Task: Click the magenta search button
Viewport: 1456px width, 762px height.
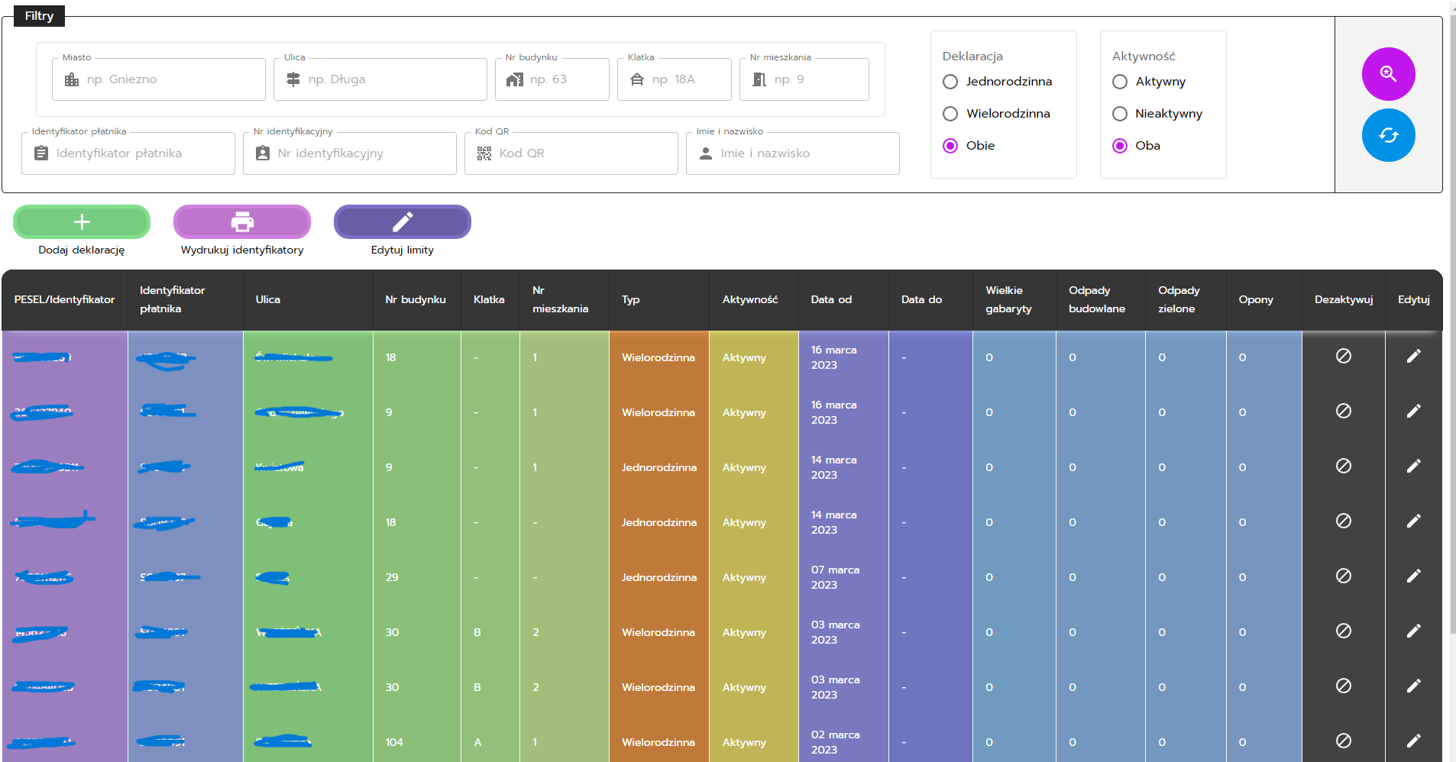Action: pyautogui.click(x=1388, y=74)
